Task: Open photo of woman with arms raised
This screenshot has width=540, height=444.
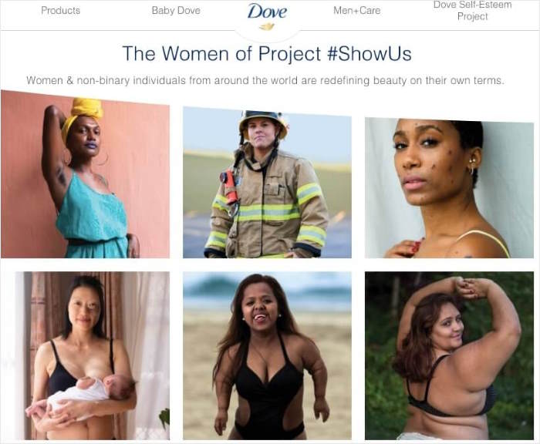Action: (x=450, y=355)
